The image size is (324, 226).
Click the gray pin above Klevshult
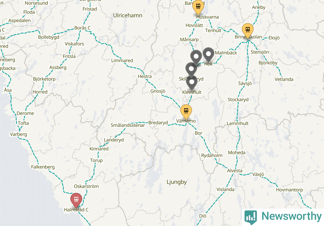tap(192, 82)
